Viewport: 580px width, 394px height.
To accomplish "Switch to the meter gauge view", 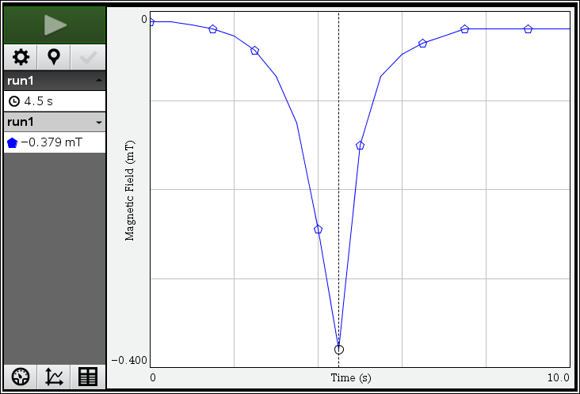I will [21, 377].
